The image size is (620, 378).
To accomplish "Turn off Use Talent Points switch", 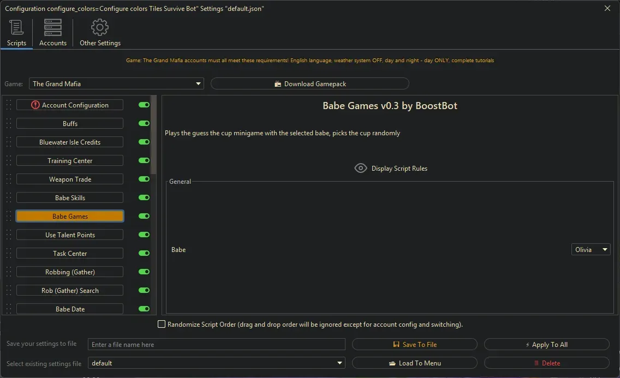I will pyautogui.click(x=144, y=235).
